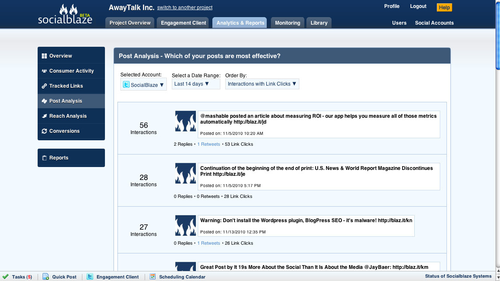Click the Consumer Activity people icon

44,71
